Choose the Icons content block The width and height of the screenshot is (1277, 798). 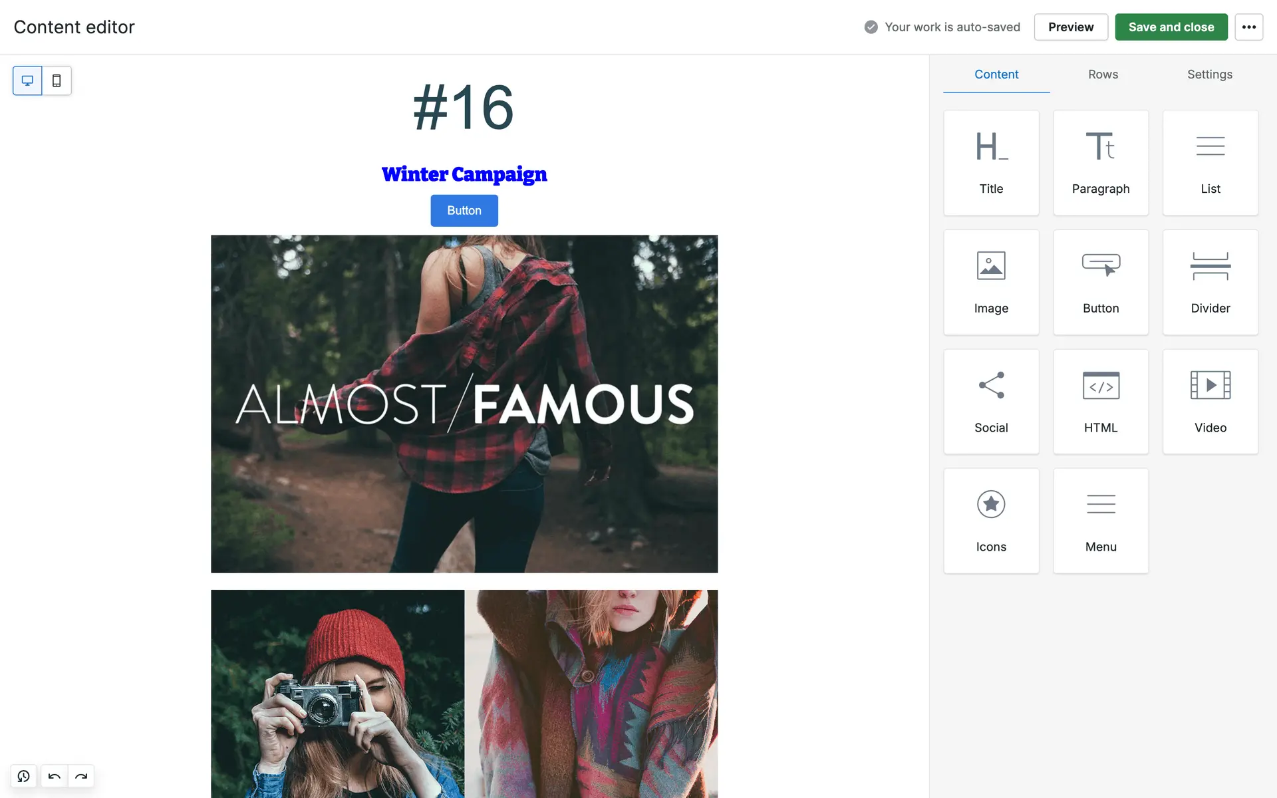click(x=991, y=521)
